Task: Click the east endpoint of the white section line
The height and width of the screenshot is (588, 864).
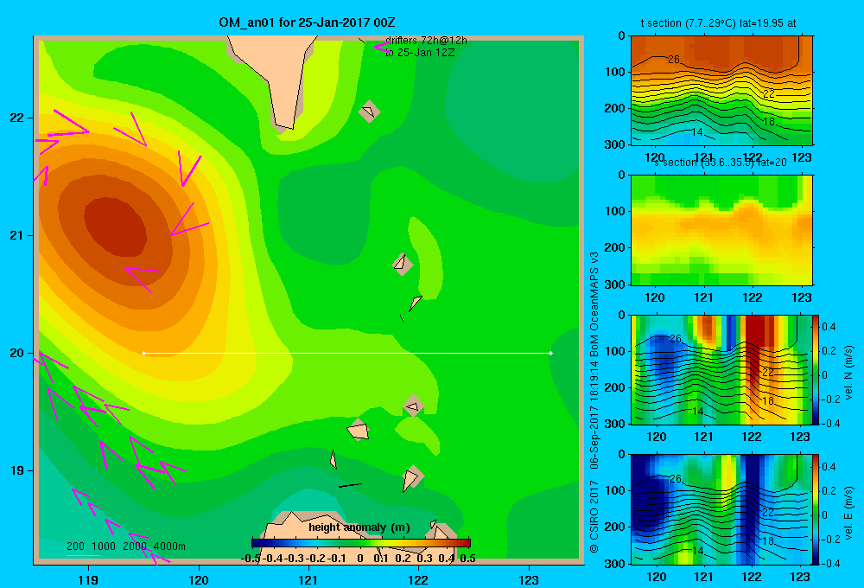Action: [551, 353]
